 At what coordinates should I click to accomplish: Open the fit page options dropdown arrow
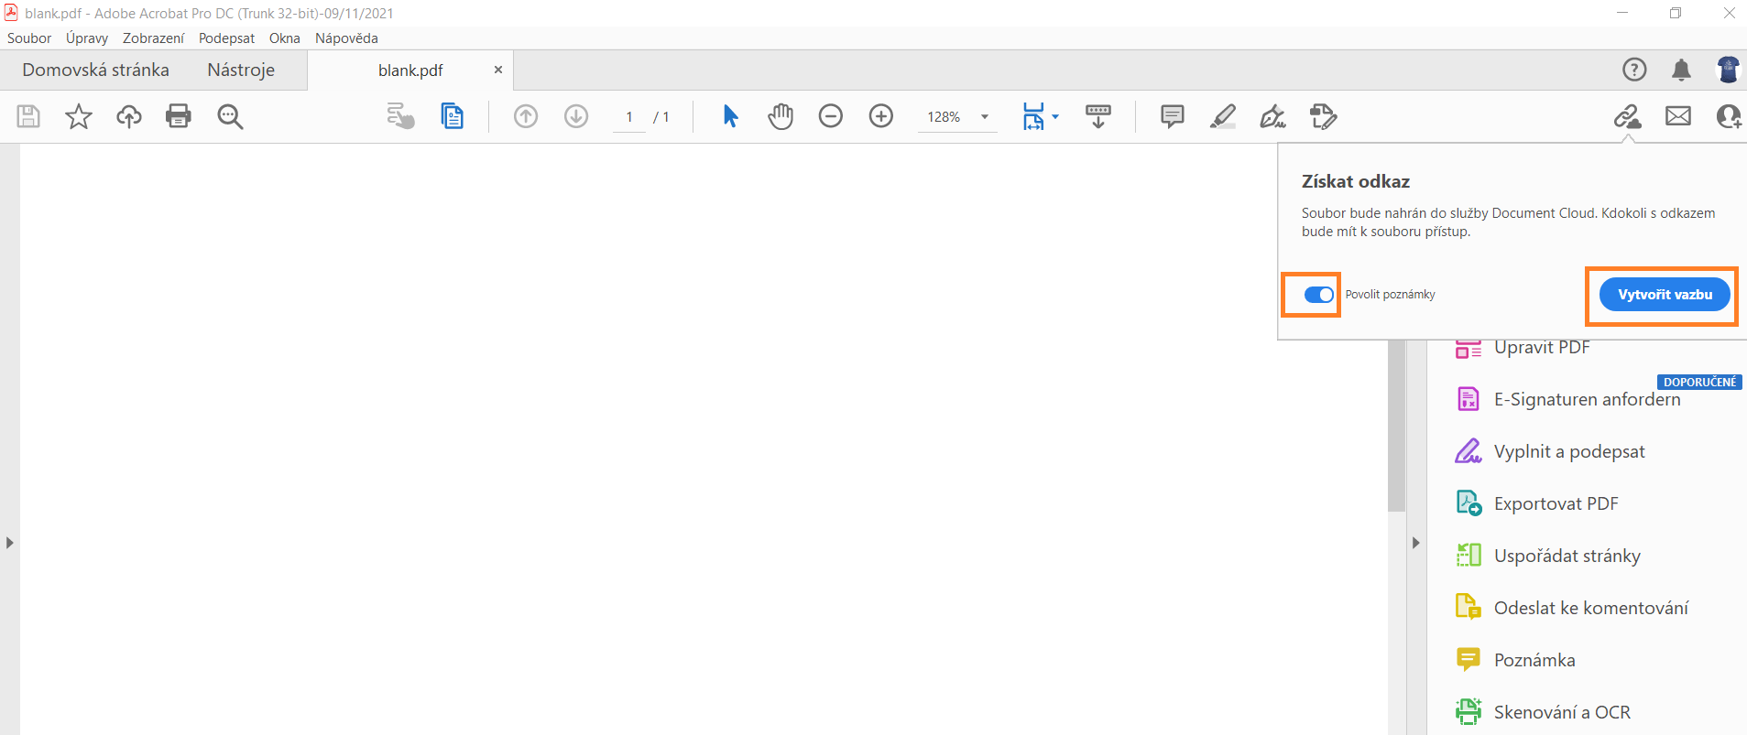[x=1055, y=117]
